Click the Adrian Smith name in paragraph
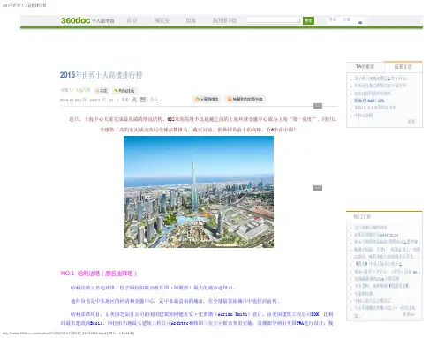Image resolution: width=437 pixels, height=338 pixels. click(x=232, y=314)
